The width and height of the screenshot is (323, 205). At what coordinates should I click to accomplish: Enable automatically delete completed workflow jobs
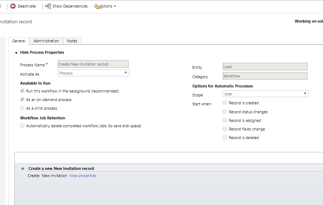pos(23,126)
